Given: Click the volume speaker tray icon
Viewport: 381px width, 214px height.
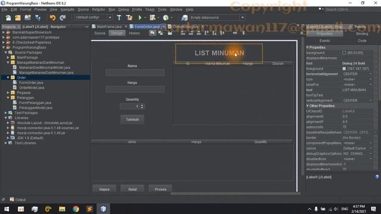Looking at the screenshot, I should click(336, 209).
